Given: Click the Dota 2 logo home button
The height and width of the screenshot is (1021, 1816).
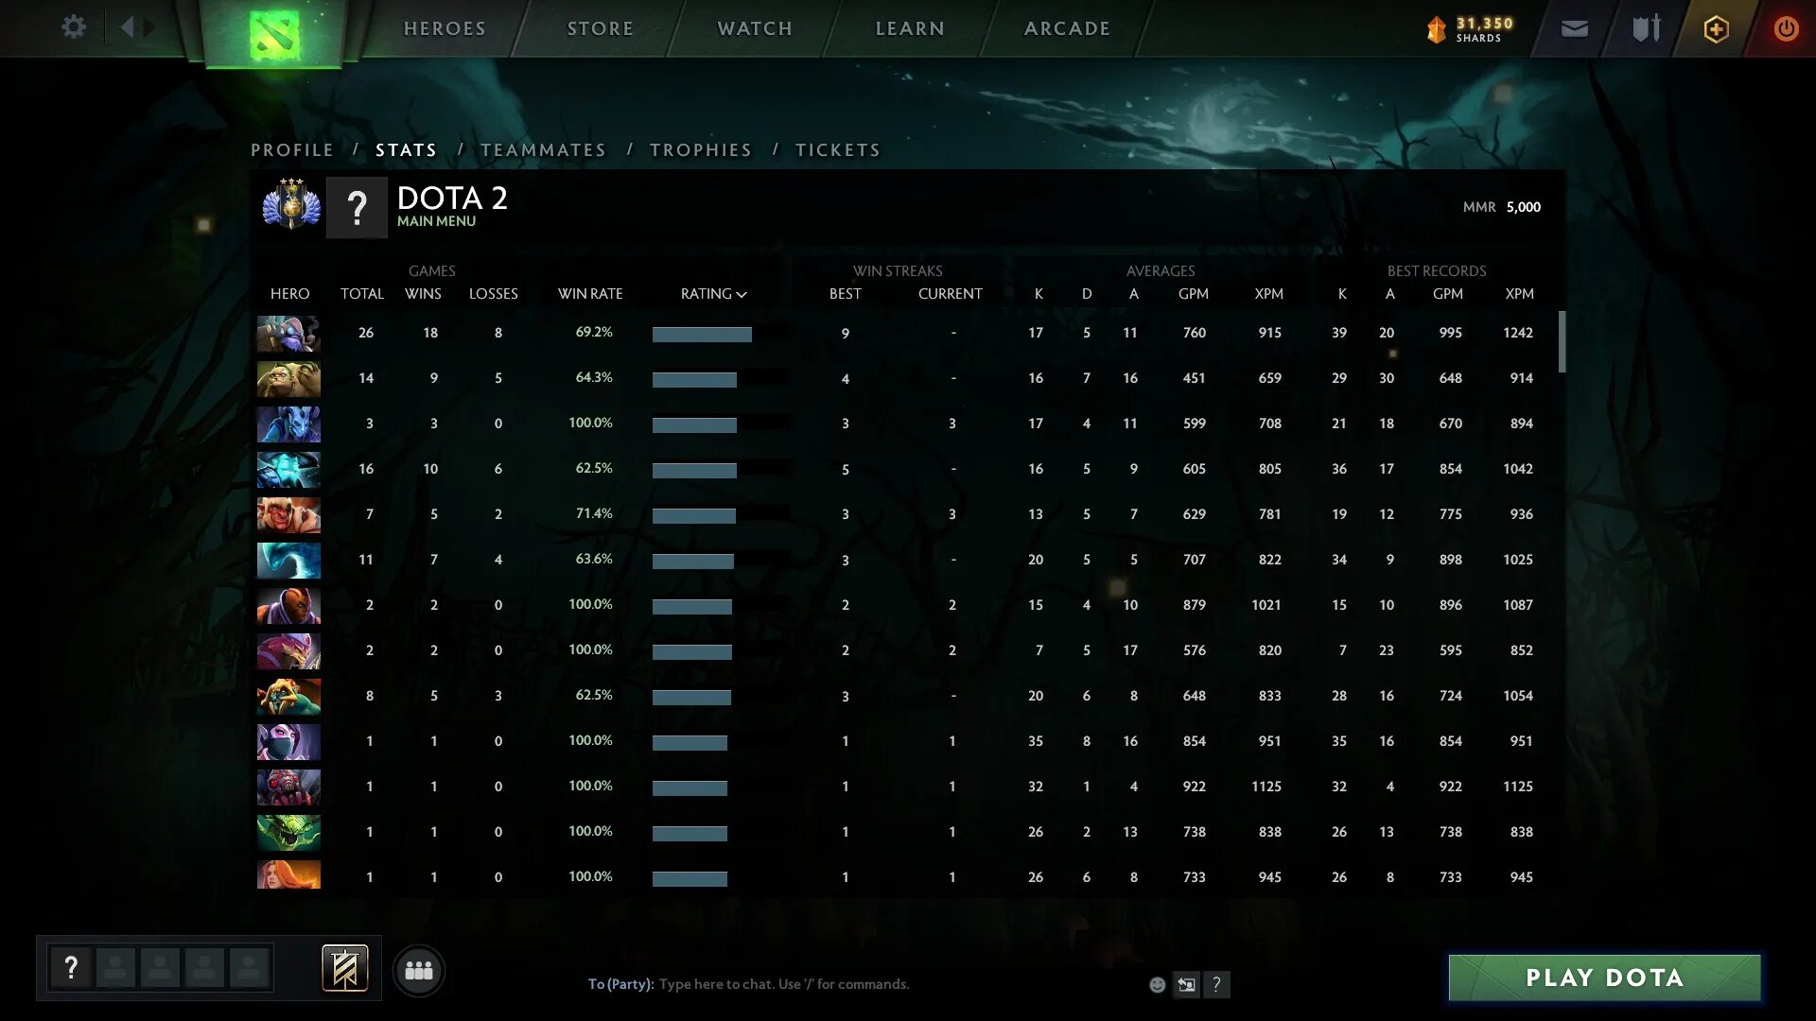Looking at the screenshot, I should (274, 34).
